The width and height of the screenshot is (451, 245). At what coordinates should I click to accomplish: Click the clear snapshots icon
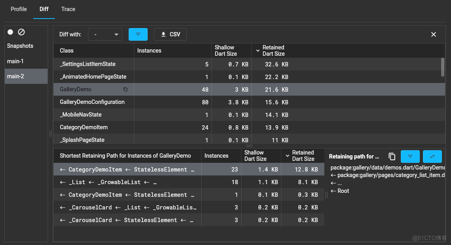pos(21,32)
